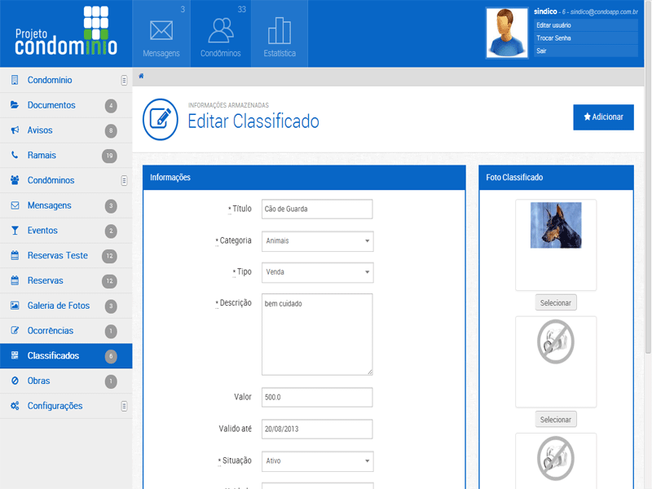Screen dimensions: 652x489
Task: Click the Galeria de Fotos sidebar icon
Action: [15, 306]
